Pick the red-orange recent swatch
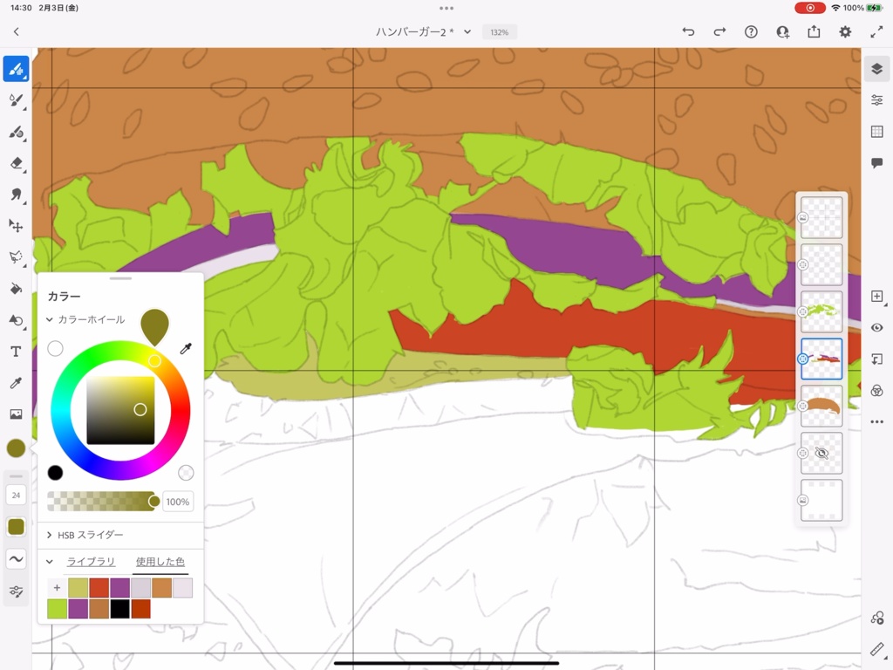The image size is (893, 670). (x=99, y=588)
